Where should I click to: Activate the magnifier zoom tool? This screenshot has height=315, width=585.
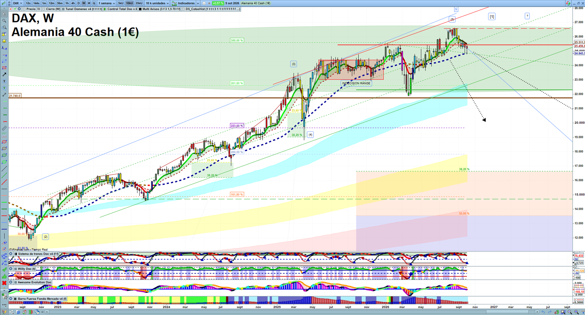(x=4, y=21)
